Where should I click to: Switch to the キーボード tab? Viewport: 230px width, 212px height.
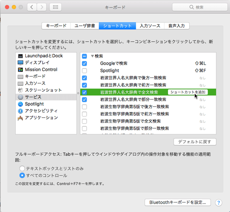coord(56,26)
